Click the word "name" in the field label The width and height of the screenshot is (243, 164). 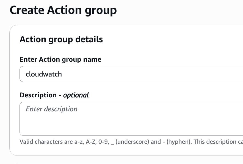93,59
